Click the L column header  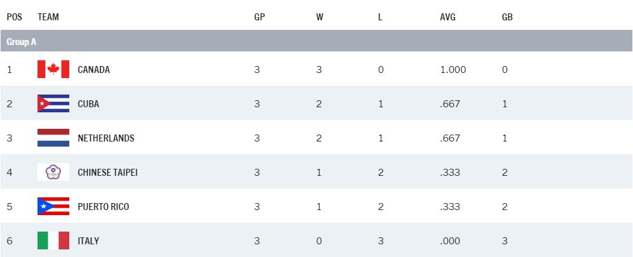point(380,17)
